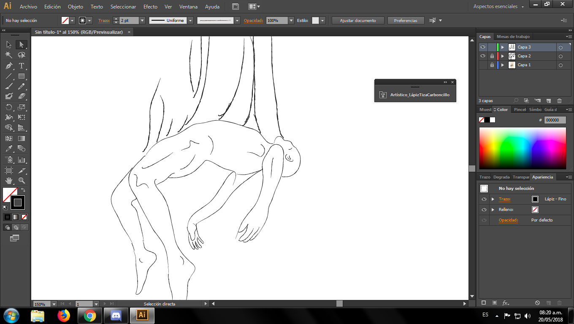Toggle the eye icon for Capa 2
574x324 pixels.
pos(483,56)
